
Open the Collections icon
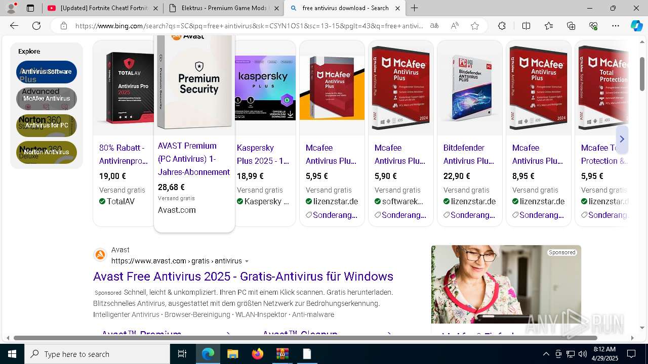571,26
